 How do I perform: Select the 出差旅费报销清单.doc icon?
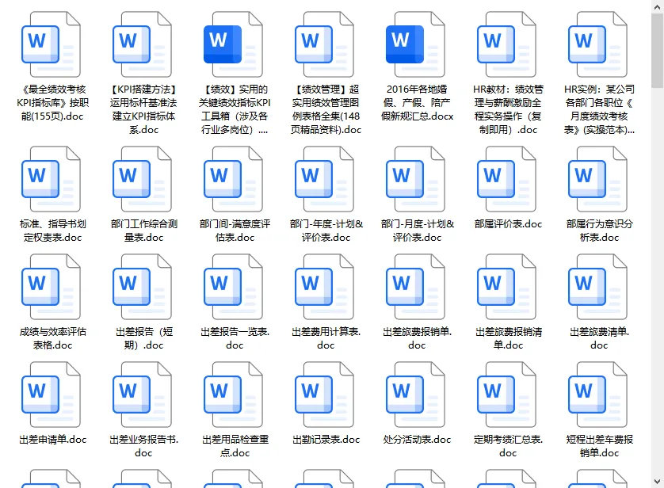tap(506, 287)
